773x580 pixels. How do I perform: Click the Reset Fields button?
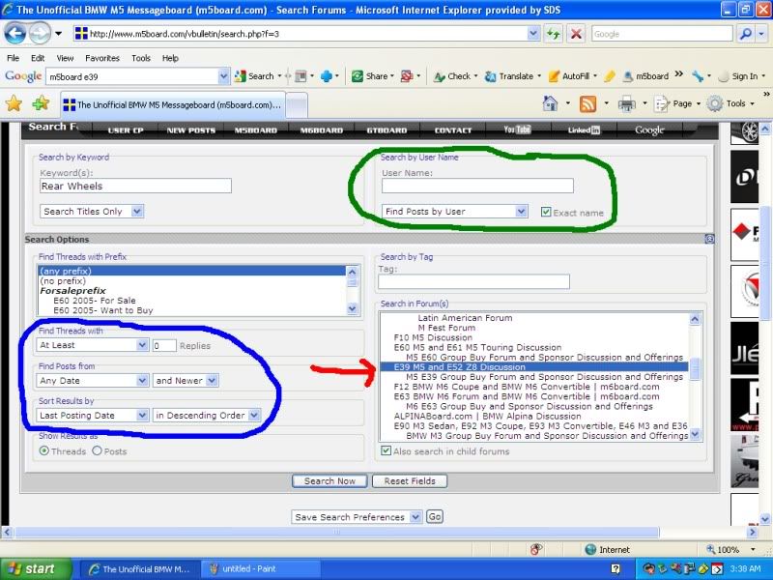coord(410,480)
